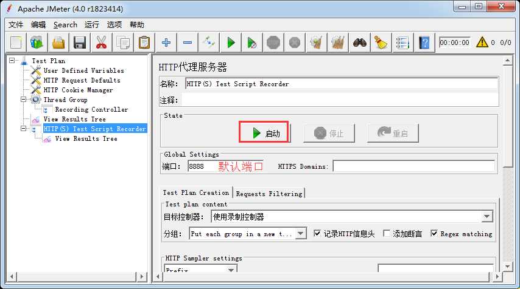Clear results with single broom icon
Screen dimensions: 520x289
point(316,42)
